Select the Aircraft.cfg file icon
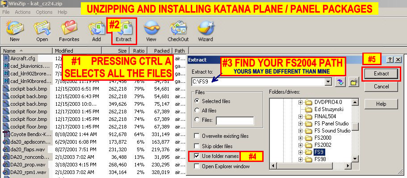The height and width of the screenshot is (178, 407). point(6,58)
